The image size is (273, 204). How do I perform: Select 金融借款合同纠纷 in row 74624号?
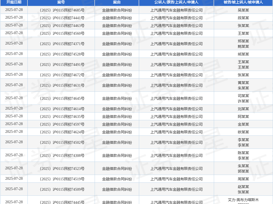point(117,132)
